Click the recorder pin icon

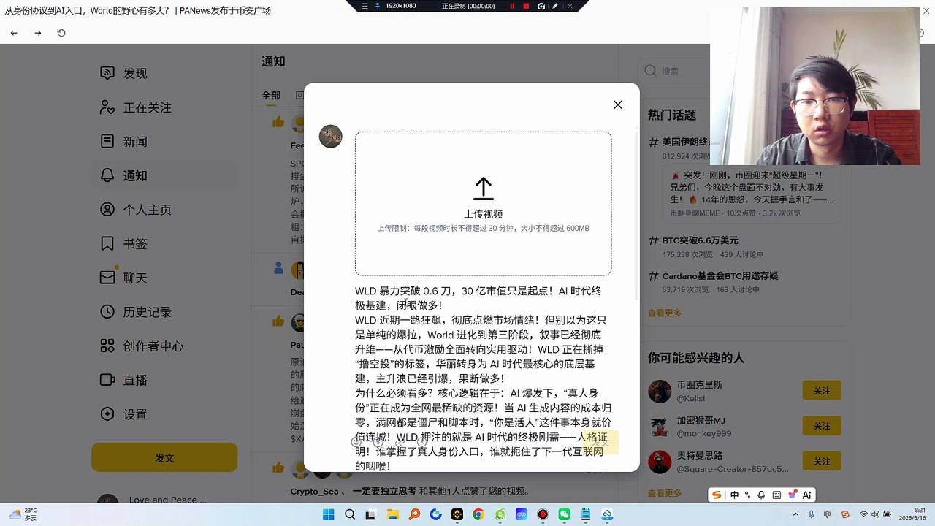[x=378, y=6]
